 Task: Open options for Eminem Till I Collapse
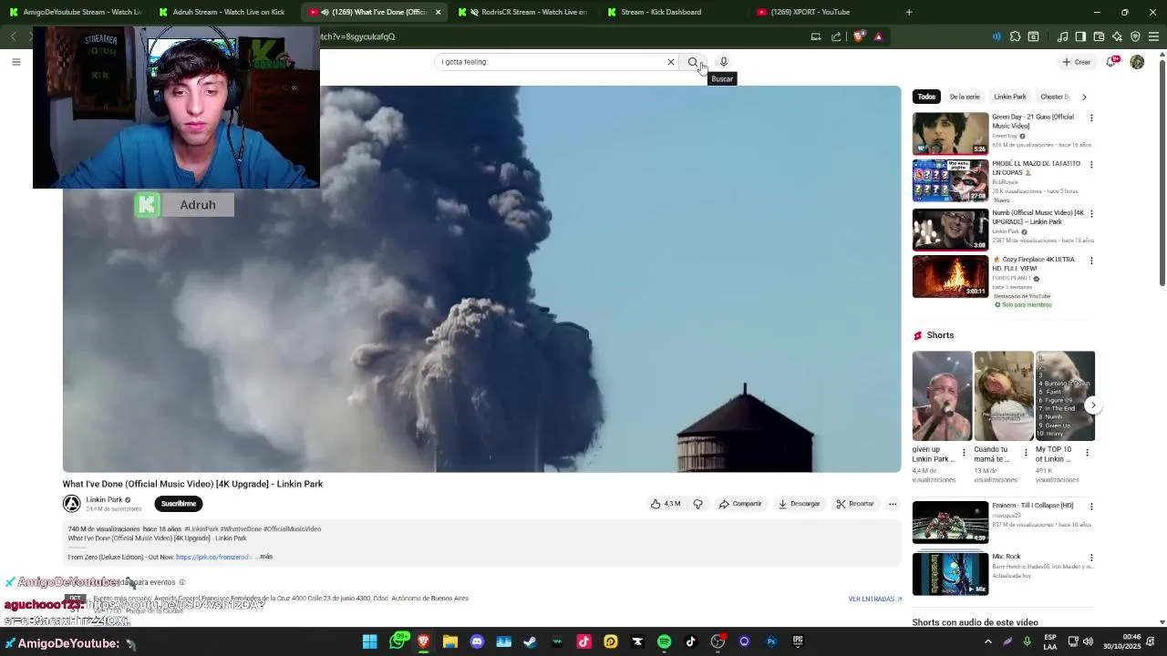[1091, 507]
